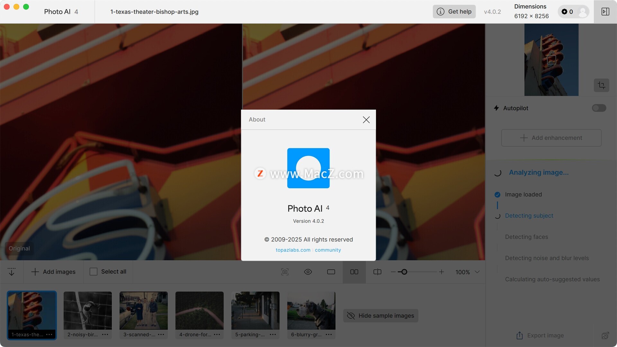
Task: Adjust the zoom slider handle
Action: pos(404,272)
